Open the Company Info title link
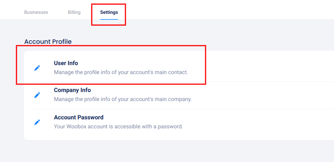Viewport: 334px width, 162px height. click(72, 90)
